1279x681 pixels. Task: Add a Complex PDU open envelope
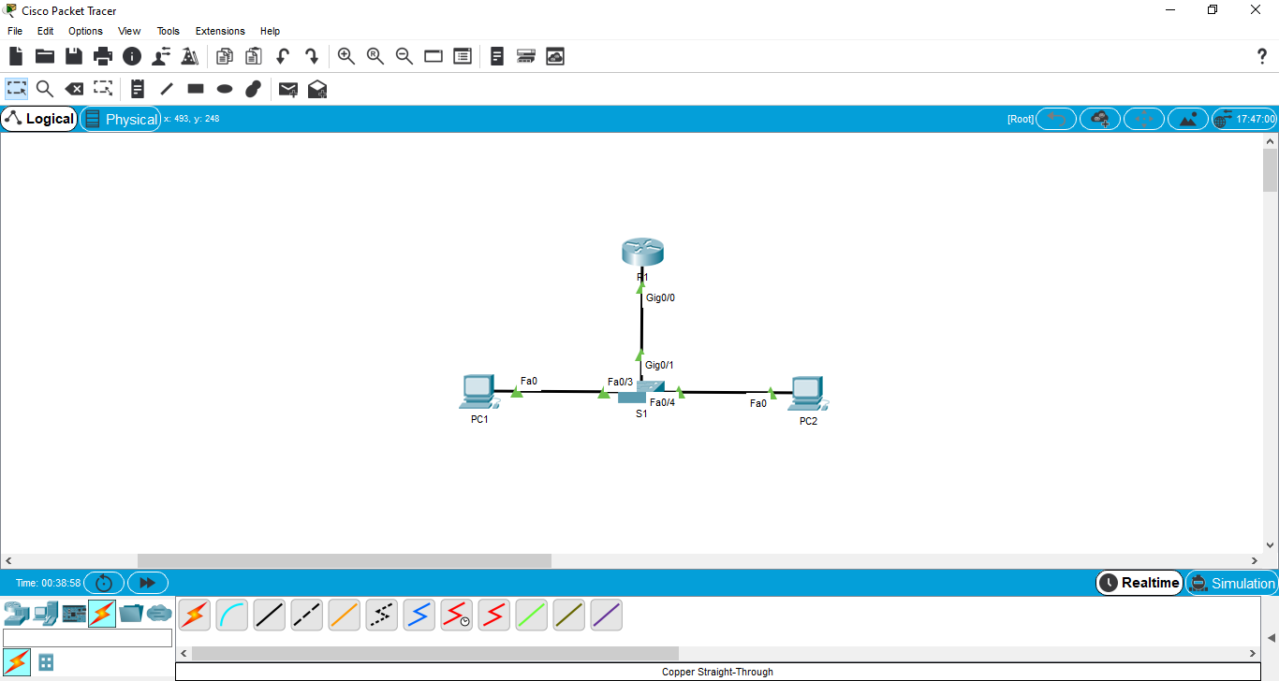pyautogui.click(x=317, y=89)
